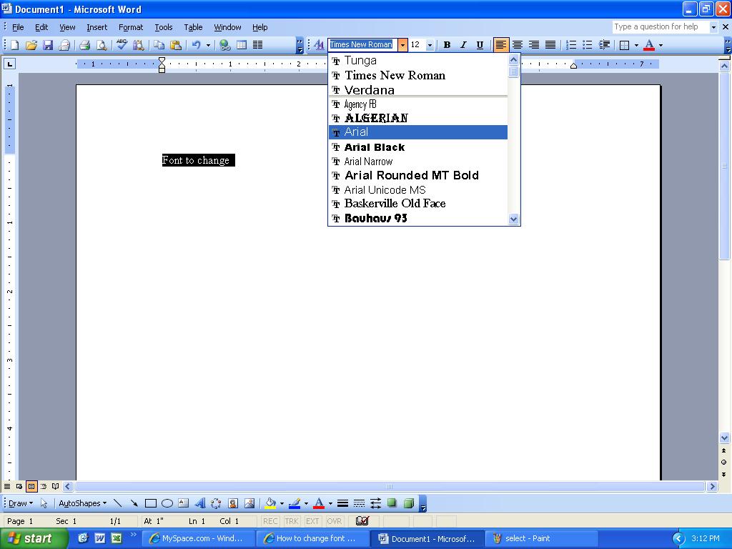
Task: Open the Draw menu on the Drawing toolbar
Action: [x=21, y=503]
